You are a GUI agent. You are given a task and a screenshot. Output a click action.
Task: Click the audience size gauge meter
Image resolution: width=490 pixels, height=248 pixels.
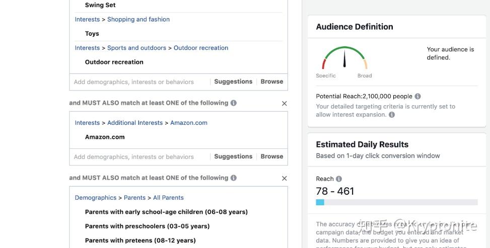[x=345, y=59]
